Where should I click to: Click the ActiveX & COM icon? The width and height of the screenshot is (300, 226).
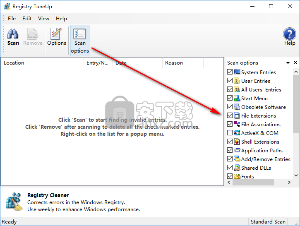[237, 133]
